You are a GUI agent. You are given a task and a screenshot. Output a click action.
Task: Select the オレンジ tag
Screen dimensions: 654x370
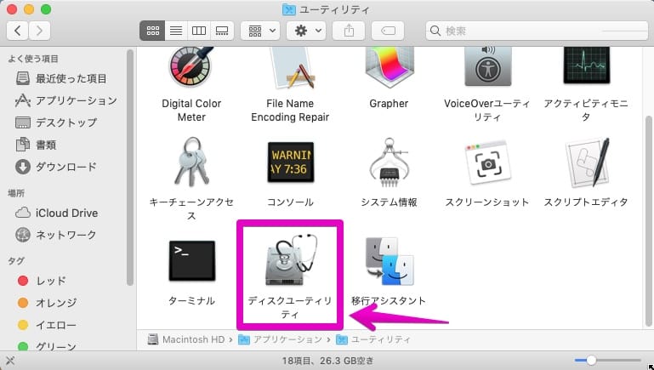click(x=48, y=303)
